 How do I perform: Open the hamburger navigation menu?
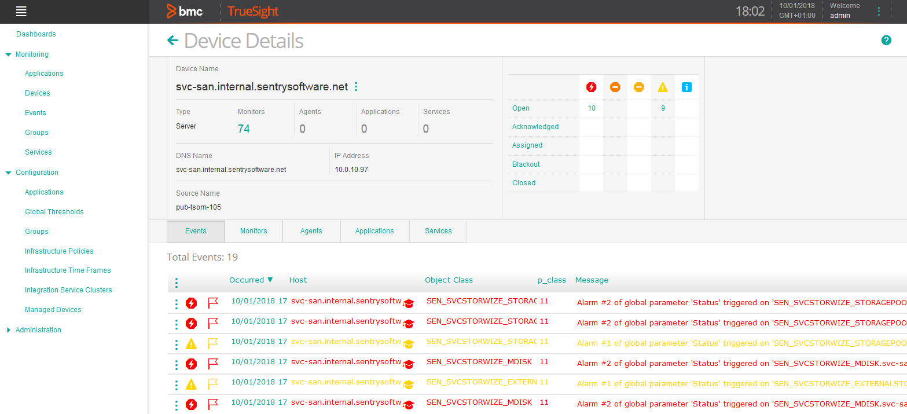[21, 12]
